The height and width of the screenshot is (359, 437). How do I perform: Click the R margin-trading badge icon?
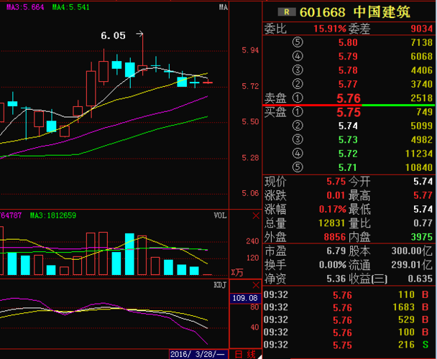[287, 12]
